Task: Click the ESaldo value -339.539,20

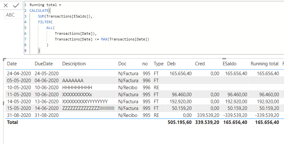Action: 235,115
